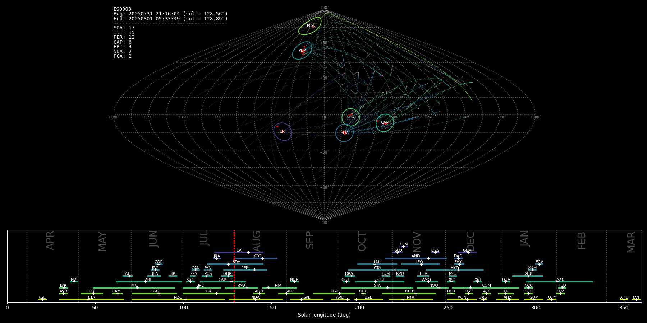Click the KCG shower bar on timeline
This screenshot has height=323, width=647.
[x=256, y=258]
